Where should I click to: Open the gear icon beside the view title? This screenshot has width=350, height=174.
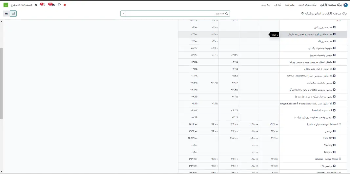(x=302, y=13)
